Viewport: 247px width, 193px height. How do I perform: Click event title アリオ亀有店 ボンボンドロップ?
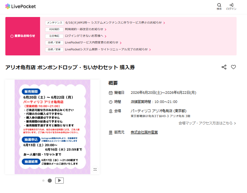click(70, 67)
